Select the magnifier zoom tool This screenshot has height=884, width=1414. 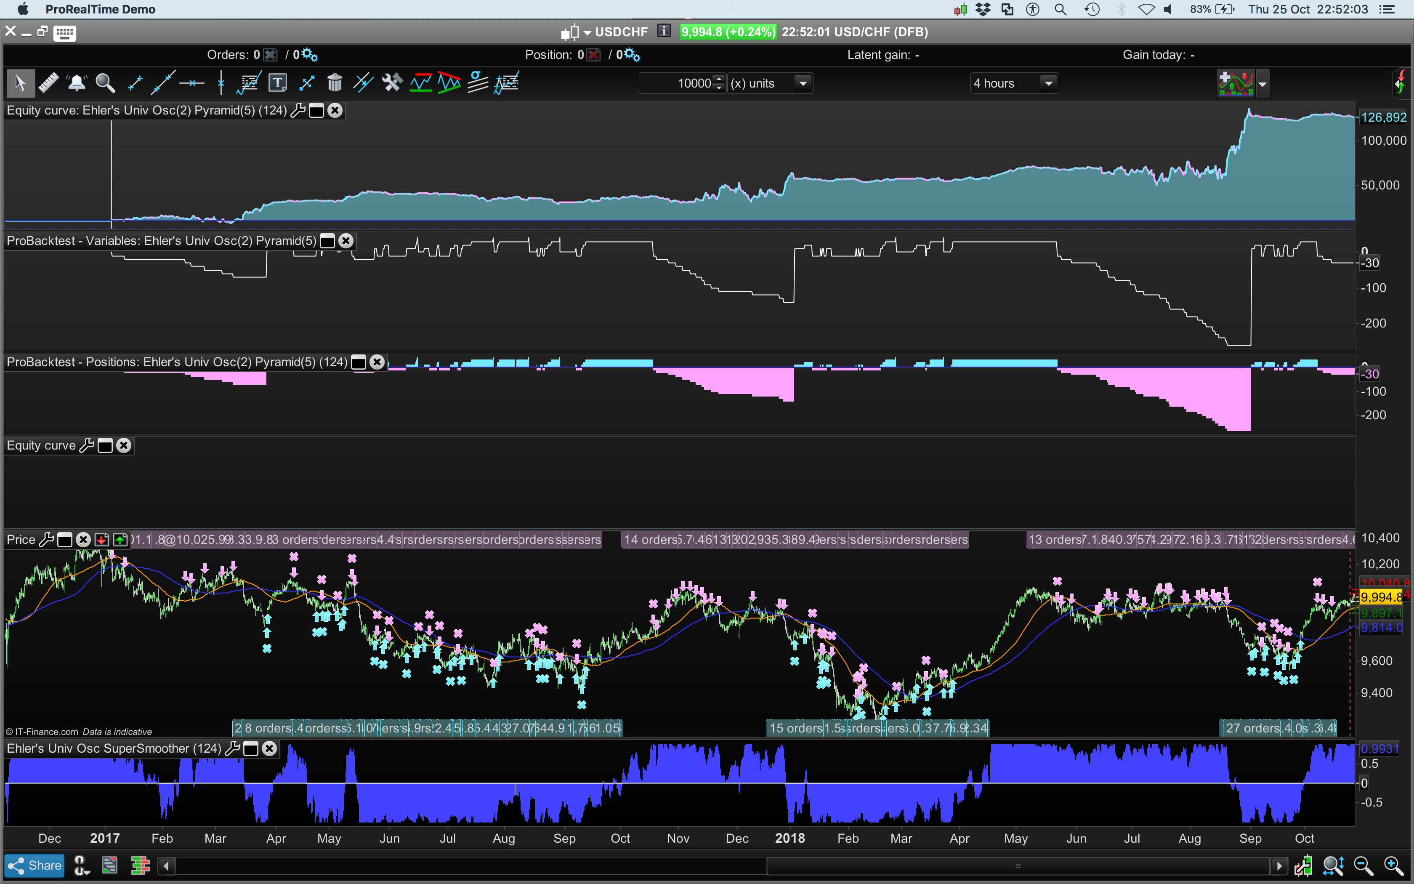[x=105, y=83]
